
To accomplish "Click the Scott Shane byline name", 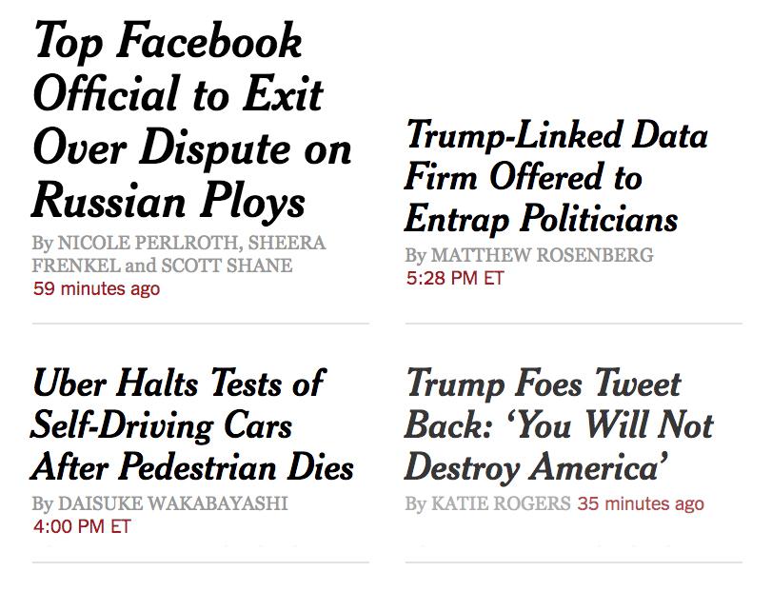I will [x=227, y=266].
